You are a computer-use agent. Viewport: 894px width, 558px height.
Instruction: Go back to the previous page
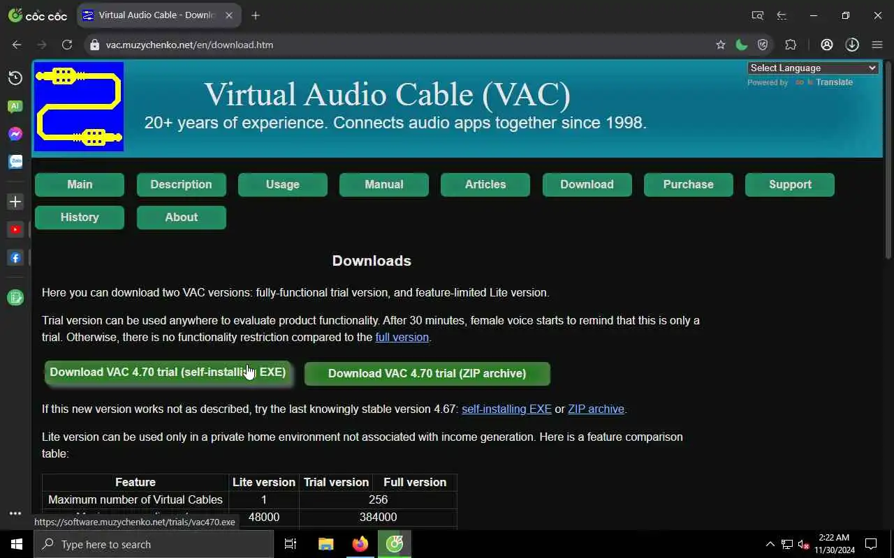pos(17,45)
